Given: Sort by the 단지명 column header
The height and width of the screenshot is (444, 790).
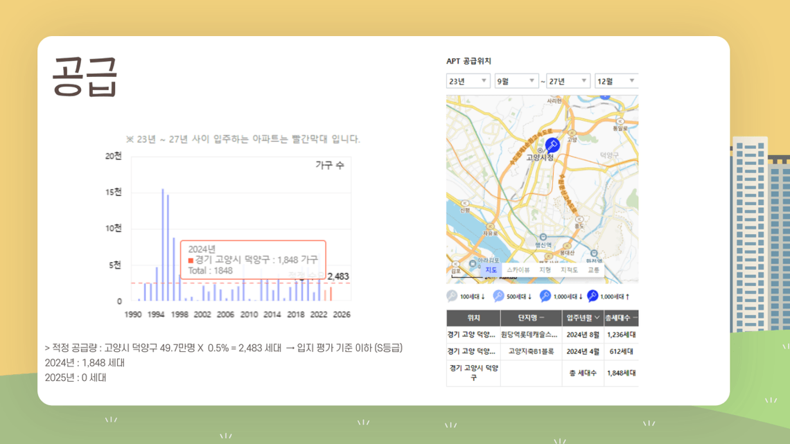Looking at the screenshot, I should click(531, 318).
